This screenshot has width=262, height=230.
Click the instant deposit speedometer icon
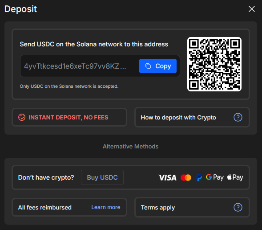[x=22, y=117]
